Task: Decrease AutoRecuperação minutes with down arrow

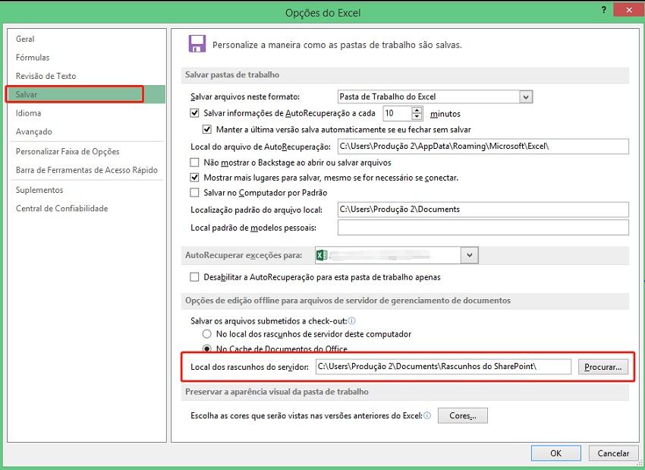Action: (417, 116)
